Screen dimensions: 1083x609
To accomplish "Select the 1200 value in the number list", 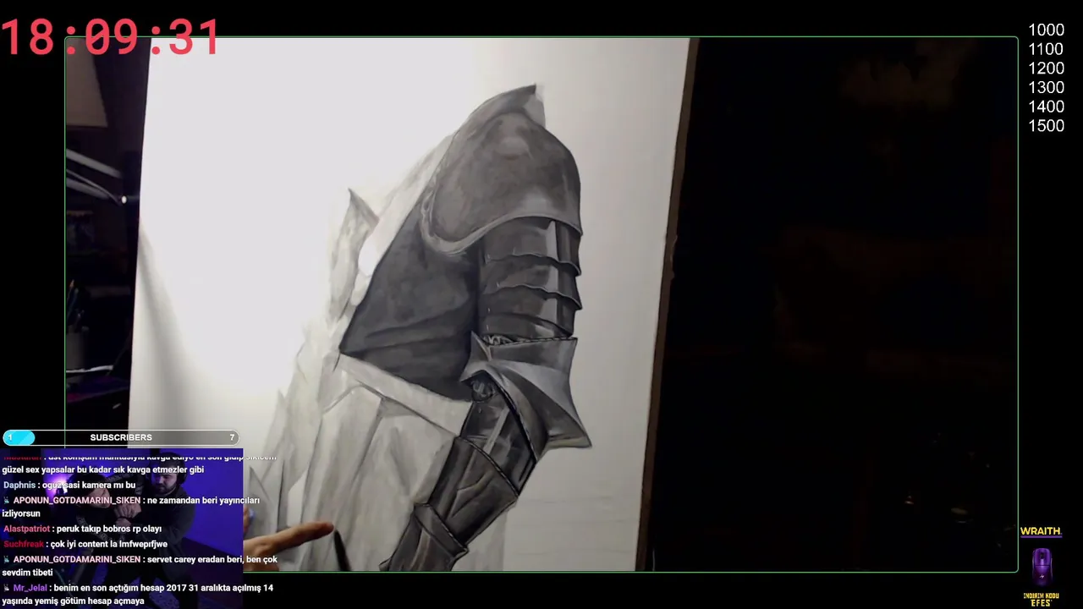I will tap(1046, 69).
